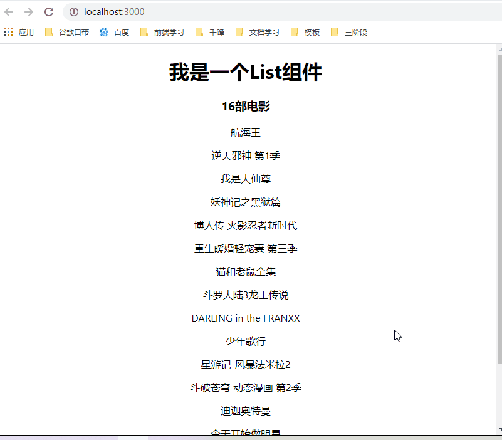
Task: Click the 斗罗大陆3龙王传说 list item
Action: click(x=245, y=295)
